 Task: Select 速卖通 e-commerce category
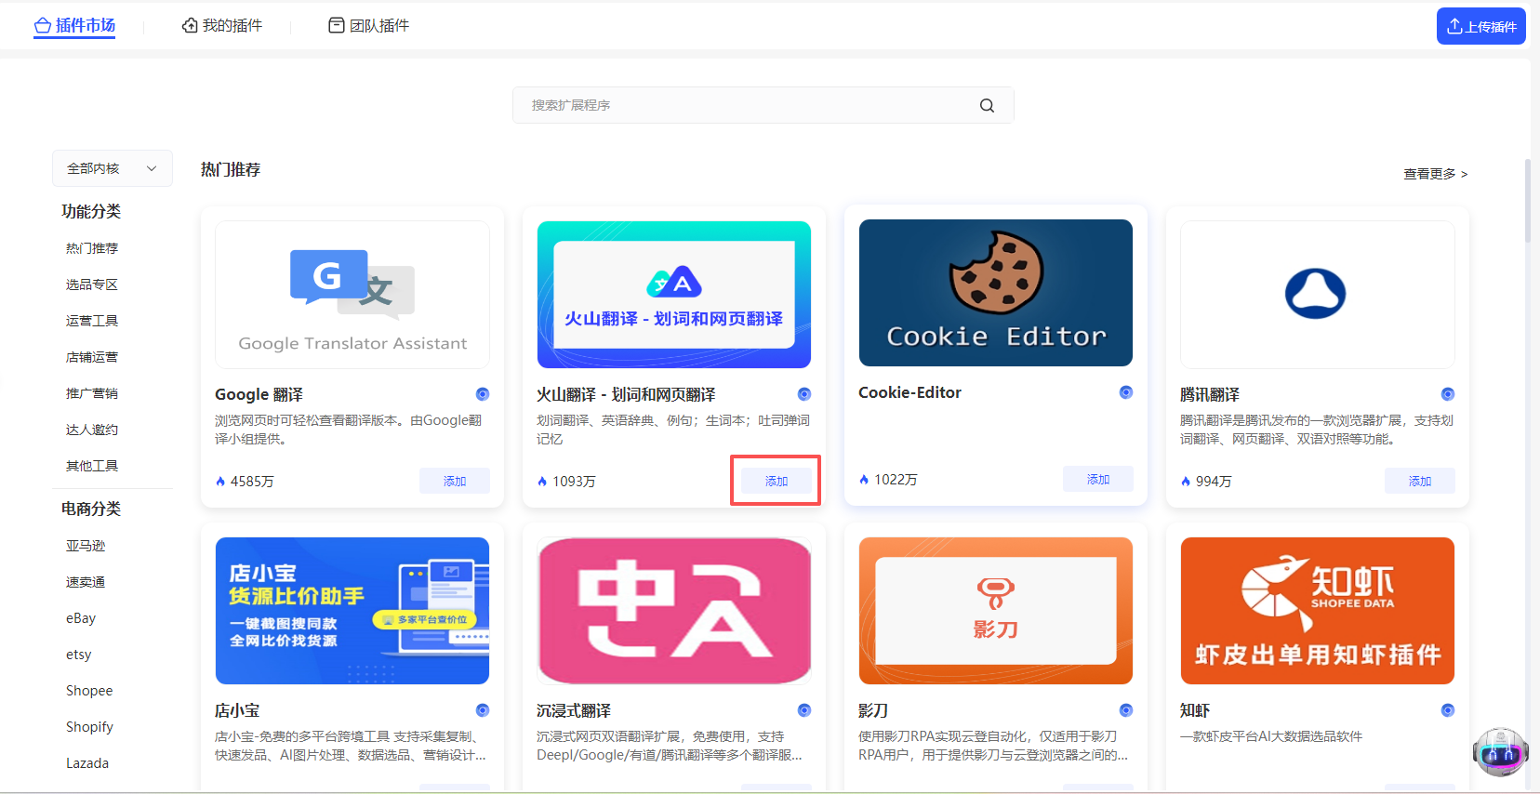click(x=86, y=582)
